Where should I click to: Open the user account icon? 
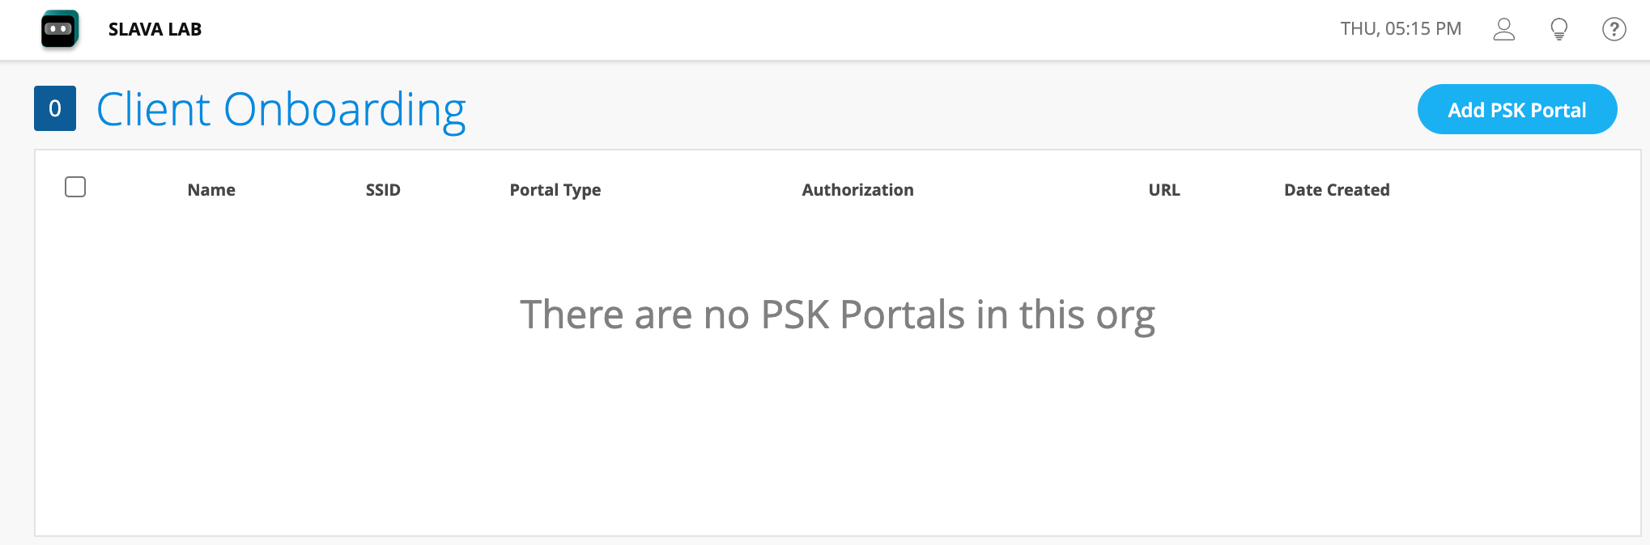[x=1503, y=29]
